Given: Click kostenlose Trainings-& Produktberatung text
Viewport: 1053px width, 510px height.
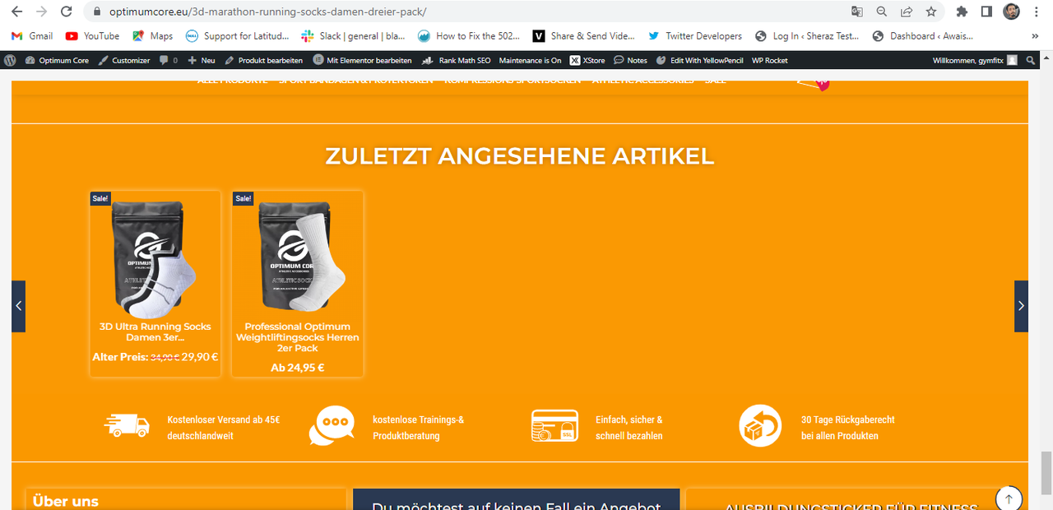Looking at the screenshot, I should (x=419, y=428).
